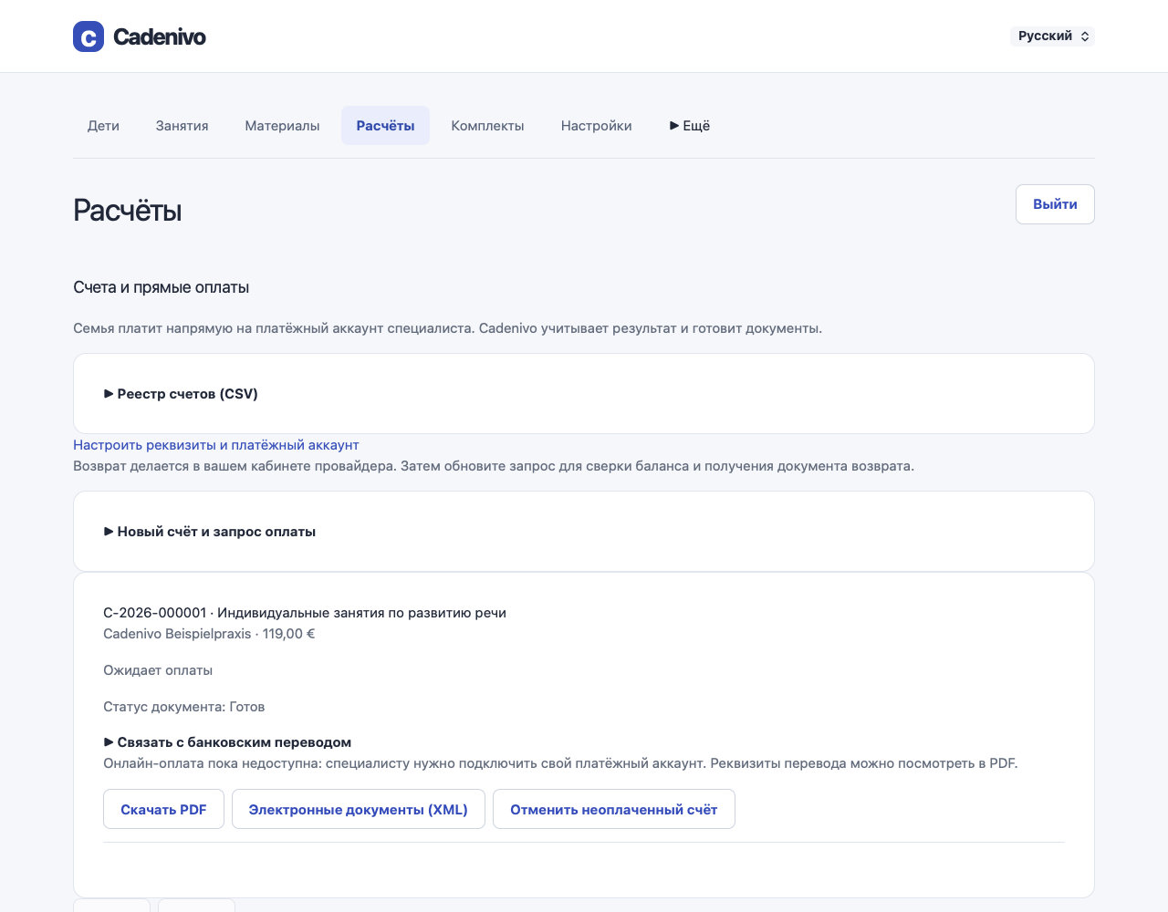Click Отменить неоплаченный счёт button
The width and height of the screenshot is (1168, 912).
pos(613,809)
